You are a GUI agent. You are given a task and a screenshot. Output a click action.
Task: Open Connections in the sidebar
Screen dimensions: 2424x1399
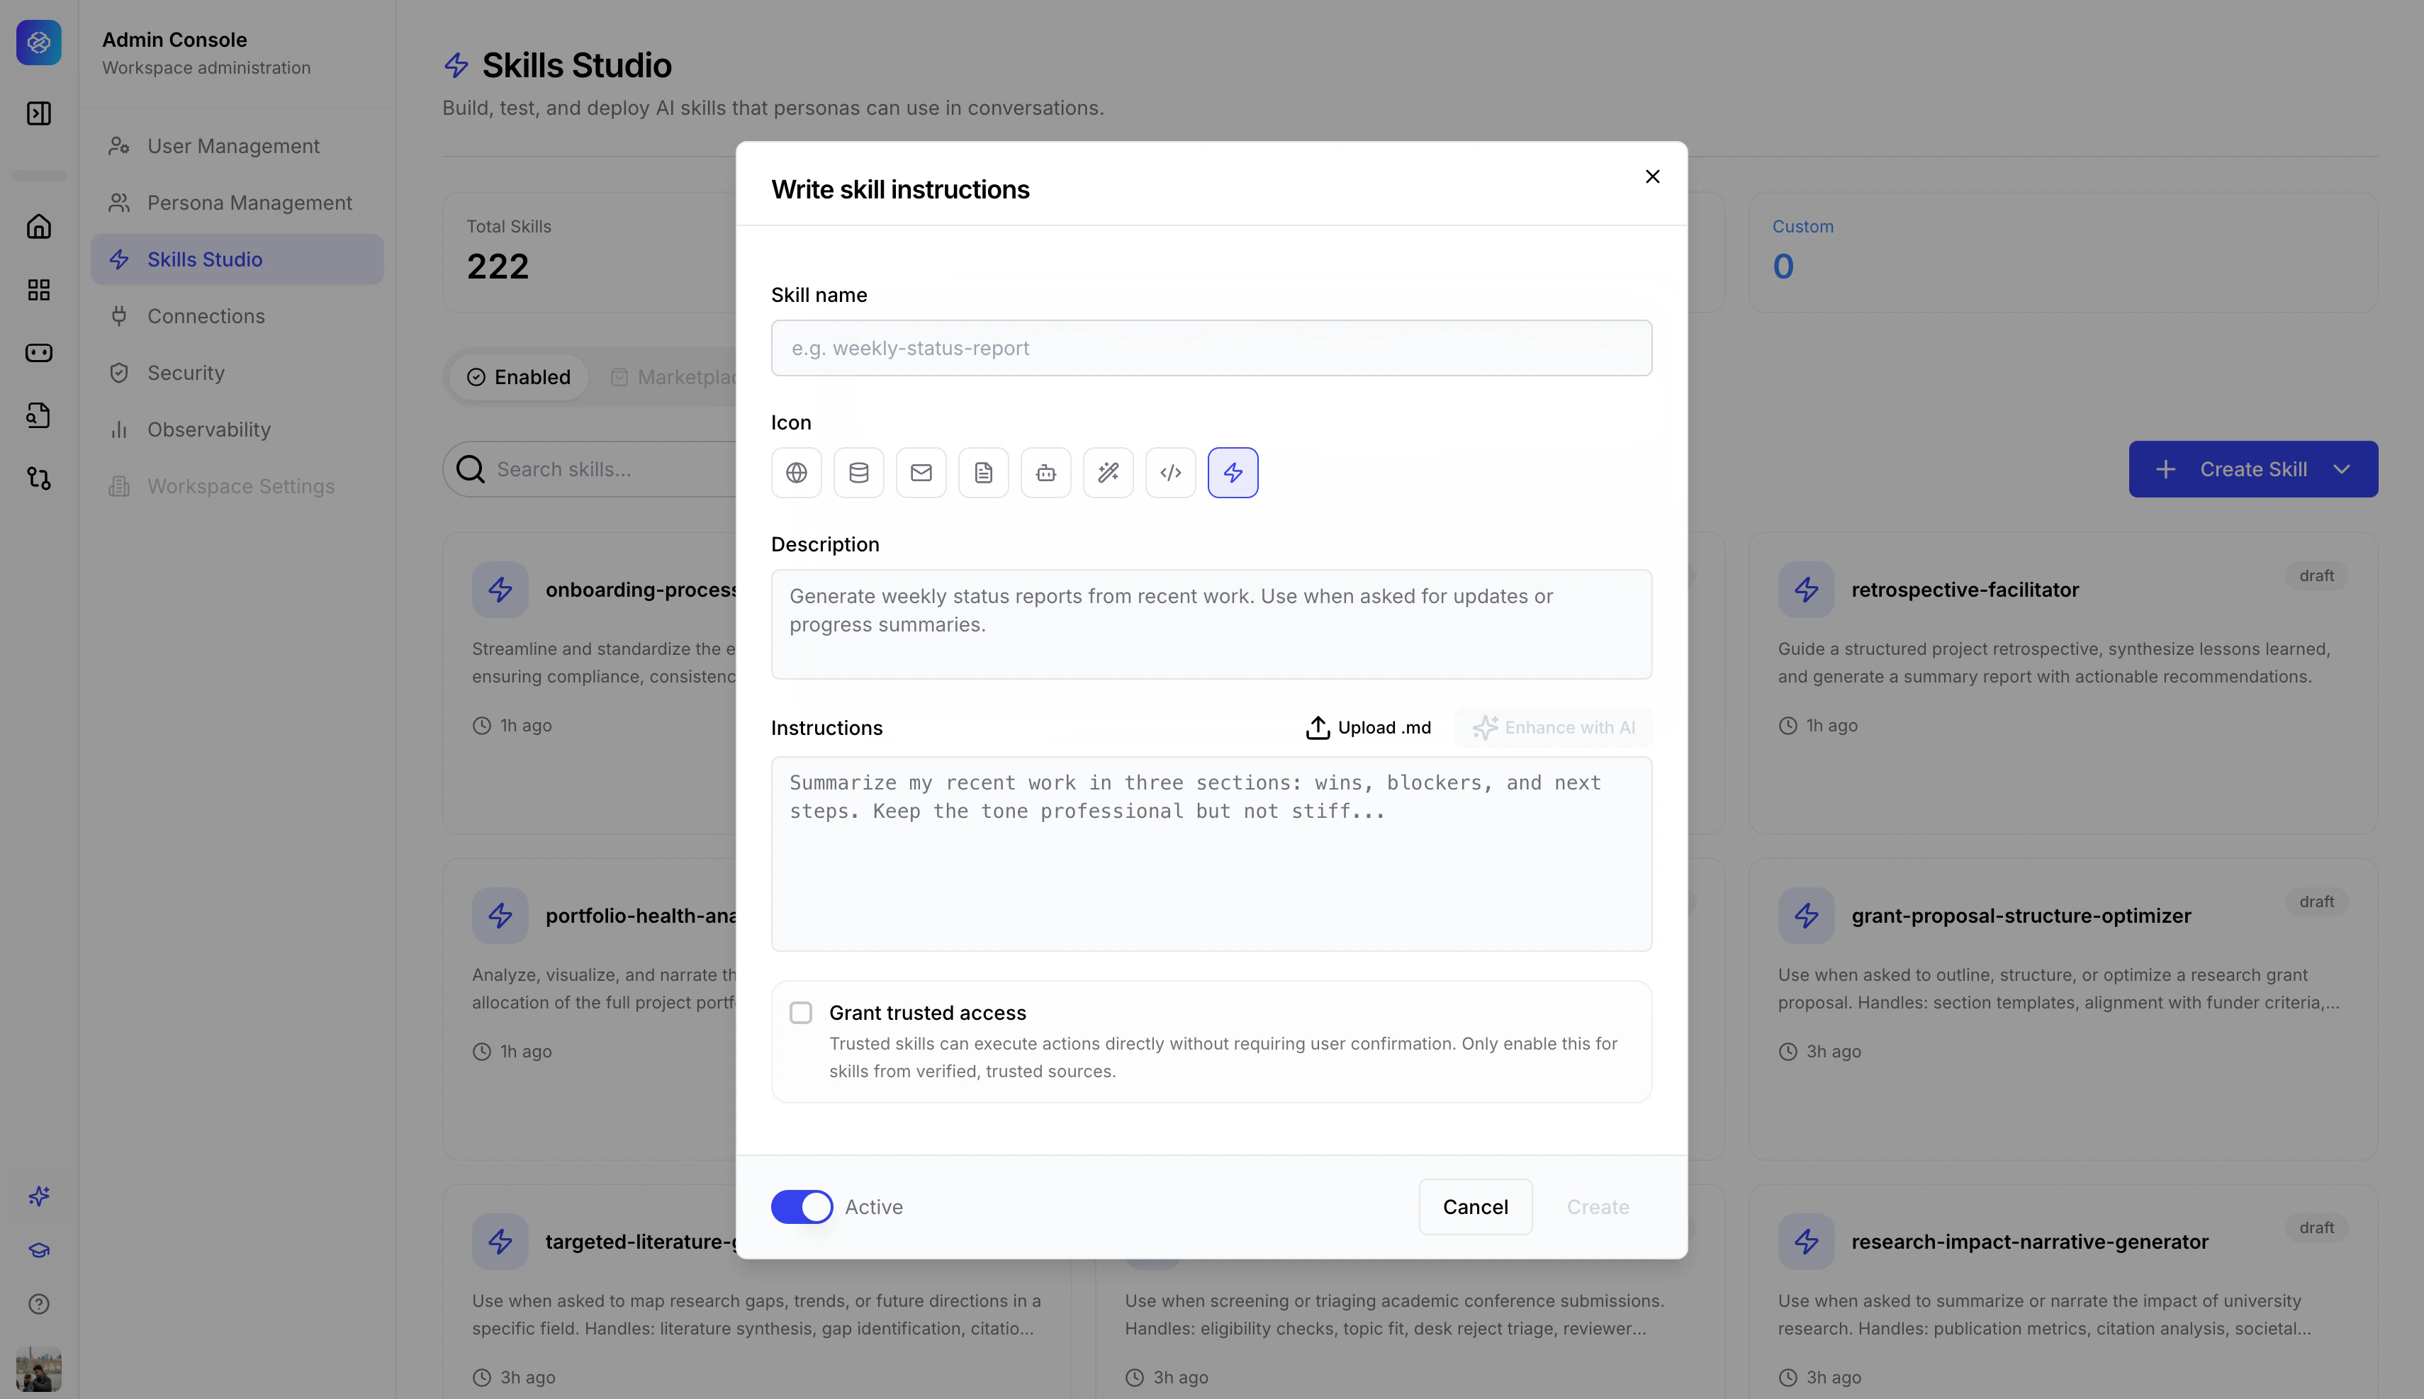pyautogui.click(x=237, y=316)
